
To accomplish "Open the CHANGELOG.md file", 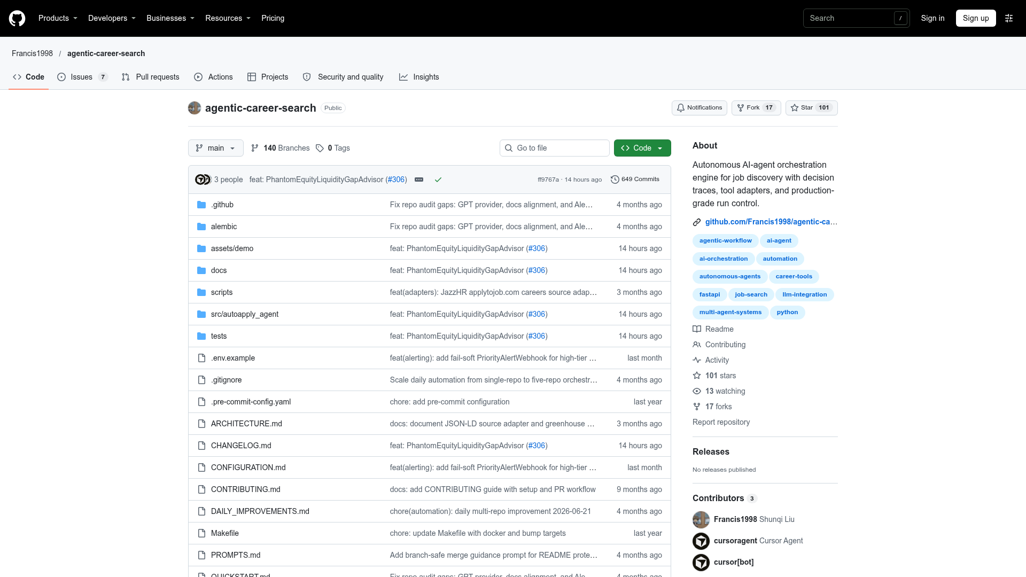I will pyautogui.click(x=241, y=446).
